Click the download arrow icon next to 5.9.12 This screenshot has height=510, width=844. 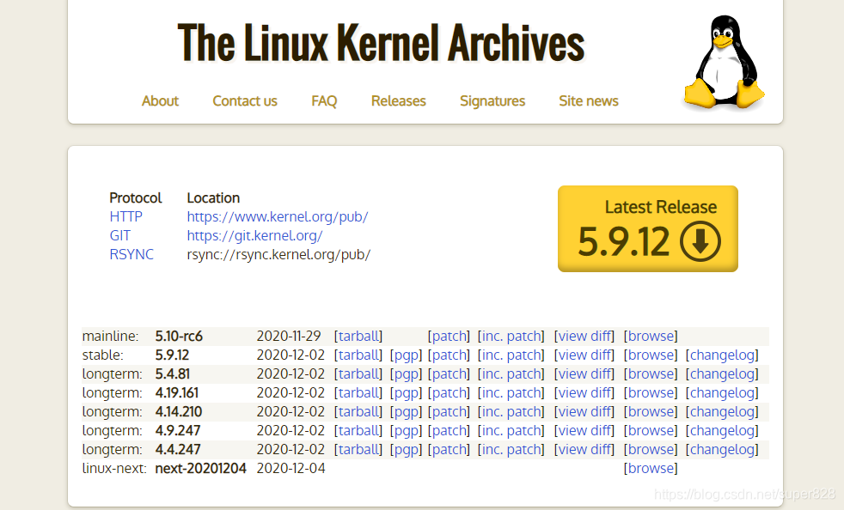(x=700, y=241)
